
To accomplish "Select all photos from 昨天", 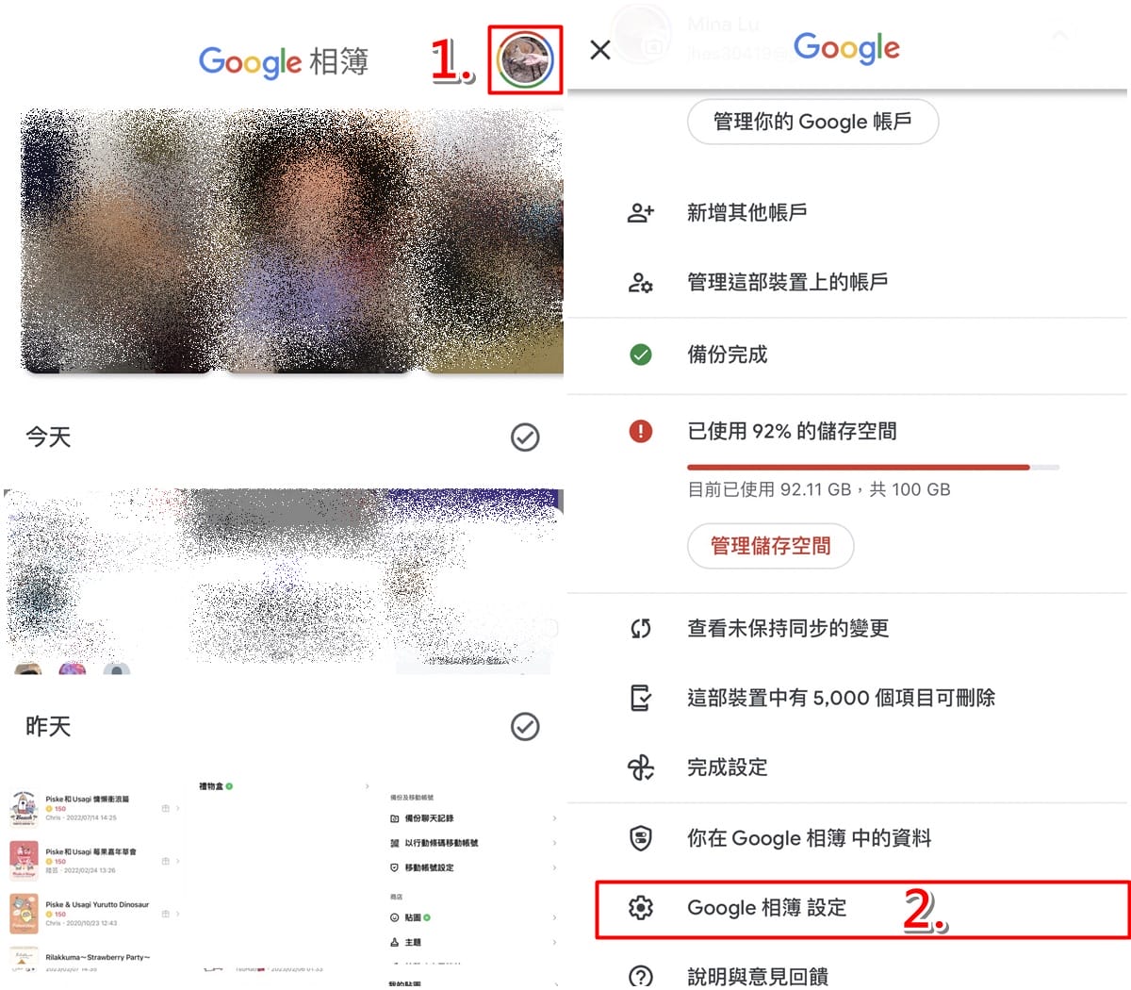I will tap(525, 727).
